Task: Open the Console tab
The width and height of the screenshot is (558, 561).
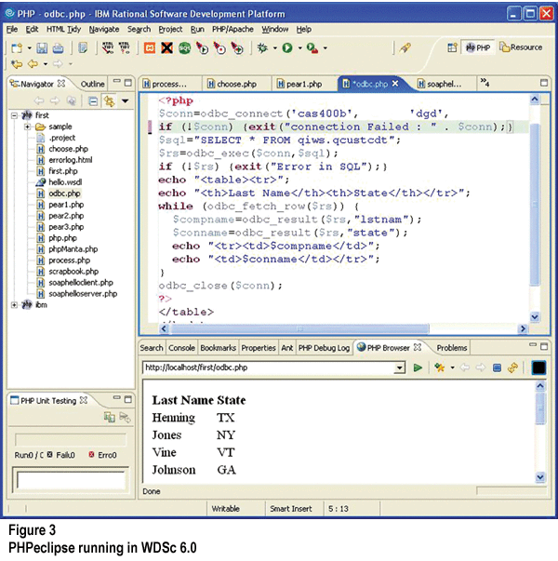Action: (x=181, y=348)
